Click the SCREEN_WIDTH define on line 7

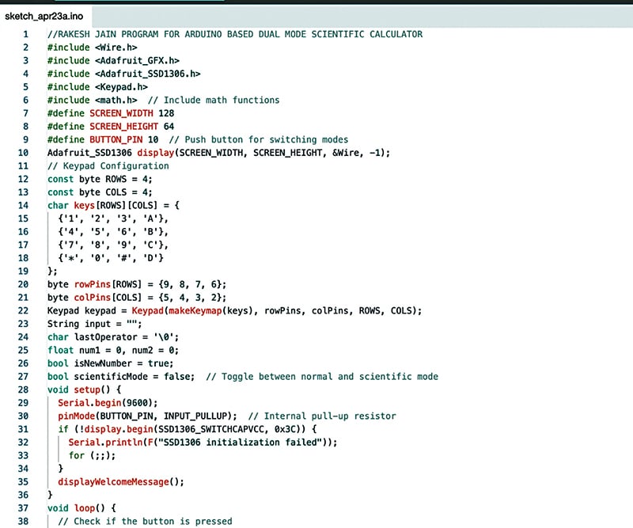(122, 113)
